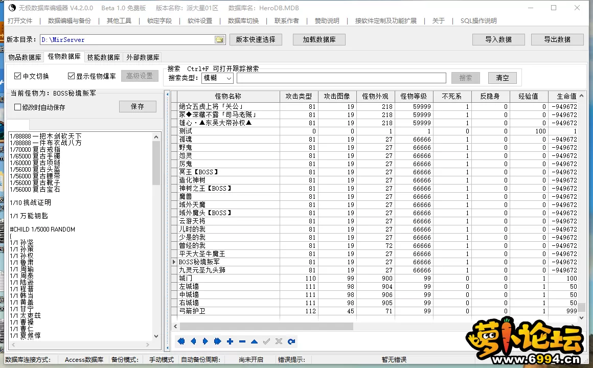Open the 锁定字段 menu
The image size is (593, 368).
pos(159,21)
